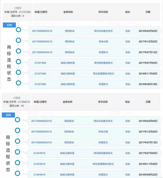
Task: Click 等待受理通知书发文 in 21384010 row
Action: [x=103, y=164]
